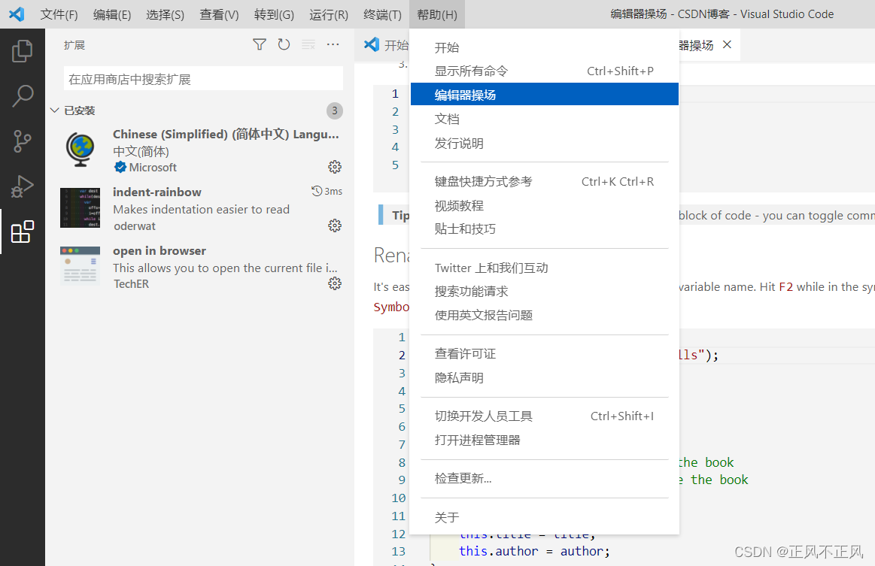Switch to the 开始 editor tab
This screenshot has height=566, width=875.
pos(386,44)
